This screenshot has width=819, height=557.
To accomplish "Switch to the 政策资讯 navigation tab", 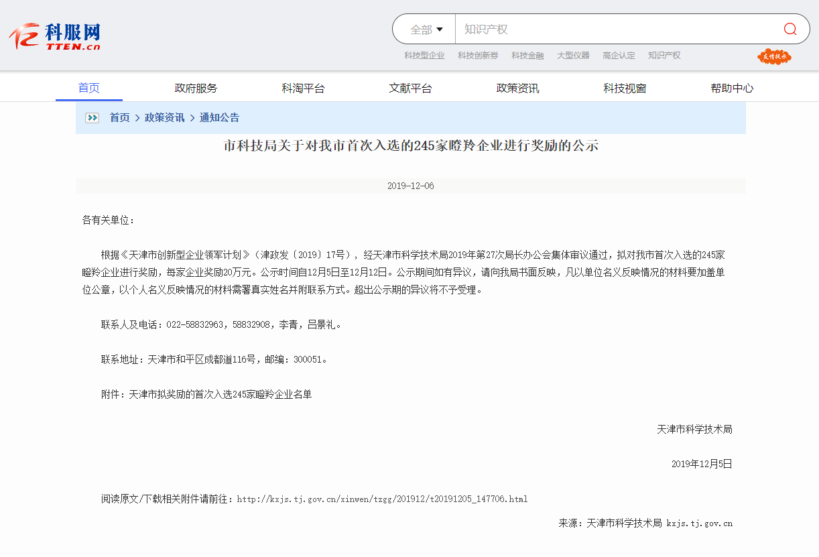I will coord(517,88).
